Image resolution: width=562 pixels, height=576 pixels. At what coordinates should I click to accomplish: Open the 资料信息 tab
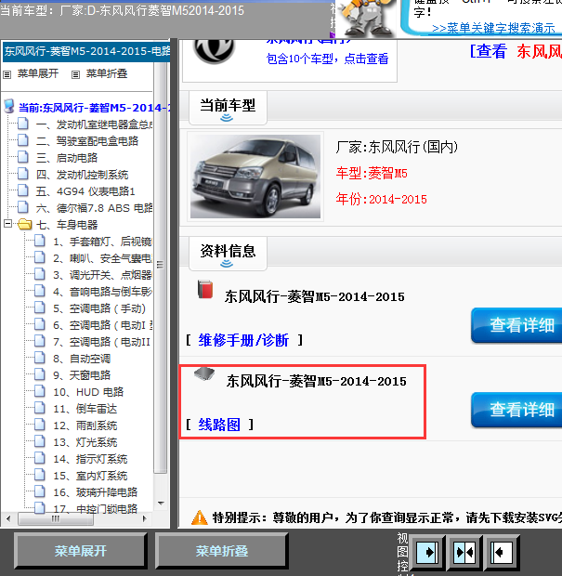pyautogui.click(x=228, y=254)
